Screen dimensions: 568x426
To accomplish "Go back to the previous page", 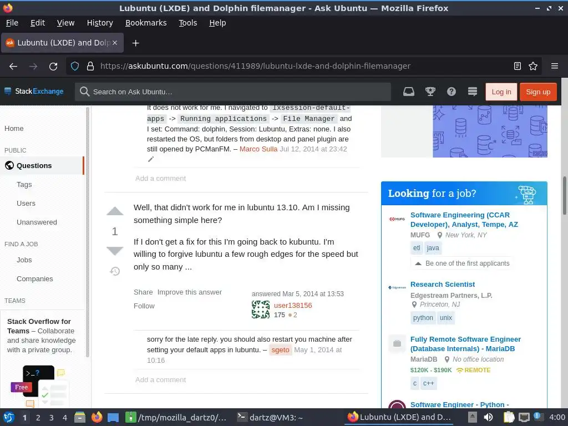I will pyautogui.click(x=13, y=67).
